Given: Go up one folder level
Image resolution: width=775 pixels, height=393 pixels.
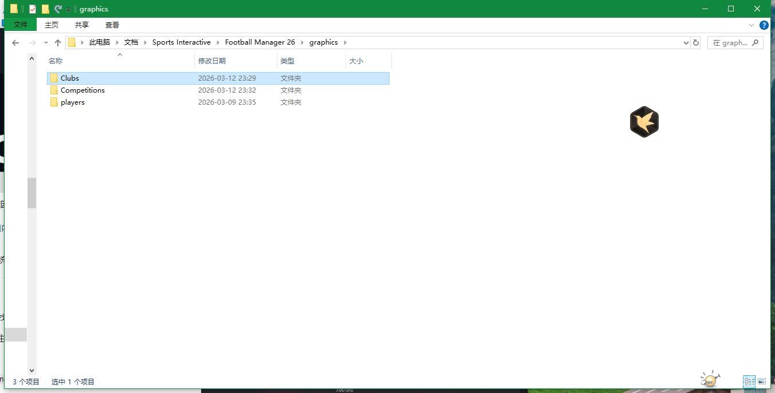Looking at the screenshot, I should (x=58, y=43).
